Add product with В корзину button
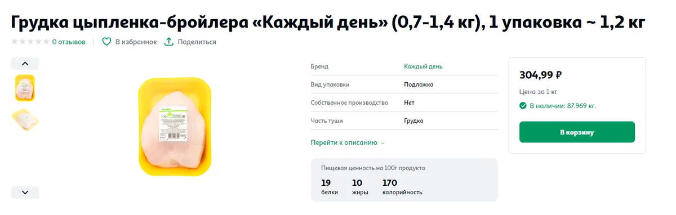 [577, 133]
